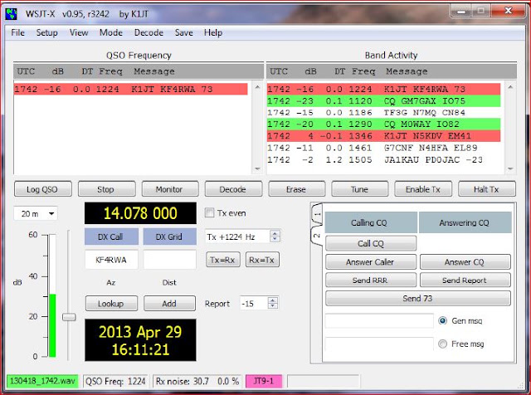Decrease Tx frequency with down arrow

(275, 239)
